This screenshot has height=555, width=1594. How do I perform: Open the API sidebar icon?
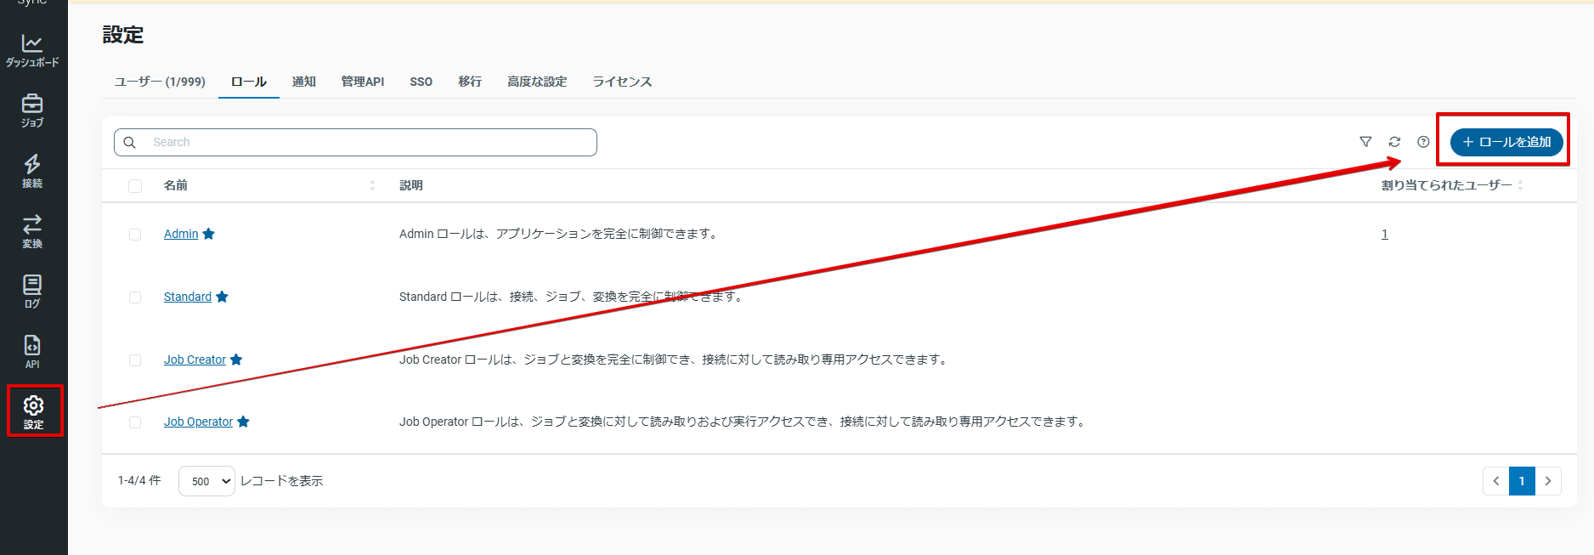(32, 353)
